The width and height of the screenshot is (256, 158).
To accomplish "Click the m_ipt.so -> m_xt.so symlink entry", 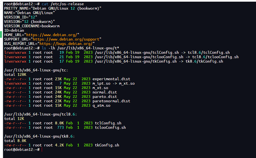I will pos(114,83).
